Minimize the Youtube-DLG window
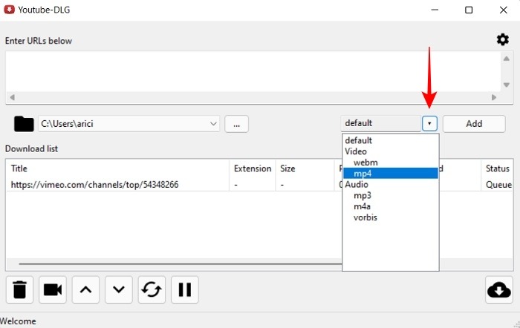Viewport: 520px width, 328px height. 435,10
